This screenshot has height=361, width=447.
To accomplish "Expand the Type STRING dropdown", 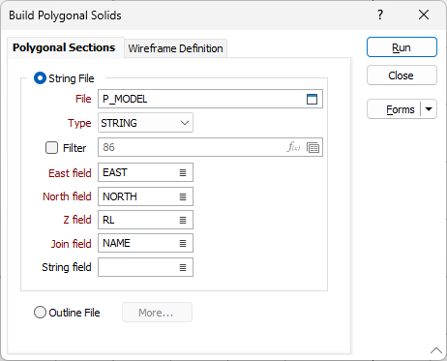I will pyautogui.click(x=145, y=123).
